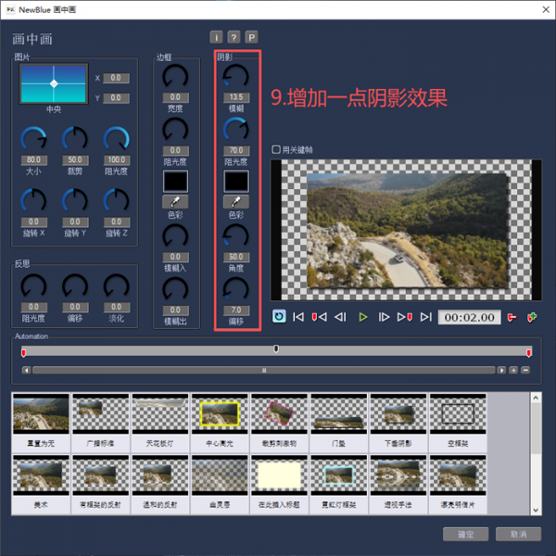Screen dimensions: 556x556
Task: Select the 天花板灯 preset
Action: point(160,423)
